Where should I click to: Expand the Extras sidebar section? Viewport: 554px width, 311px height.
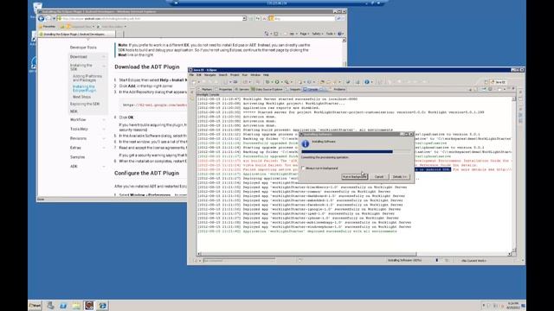click(x=104, y=148)
